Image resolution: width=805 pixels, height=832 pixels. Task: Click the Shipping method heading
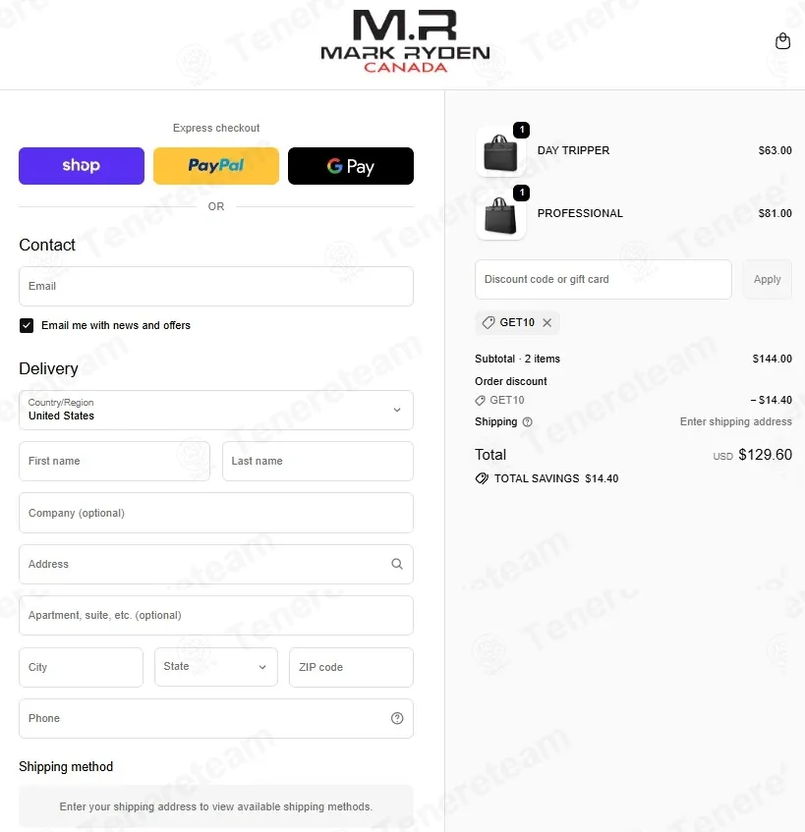tap(66, 767)
